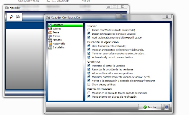This screenshot has width=189, height=115.
Task: Click the AutoProfile star icon
Action: (50, 44)
